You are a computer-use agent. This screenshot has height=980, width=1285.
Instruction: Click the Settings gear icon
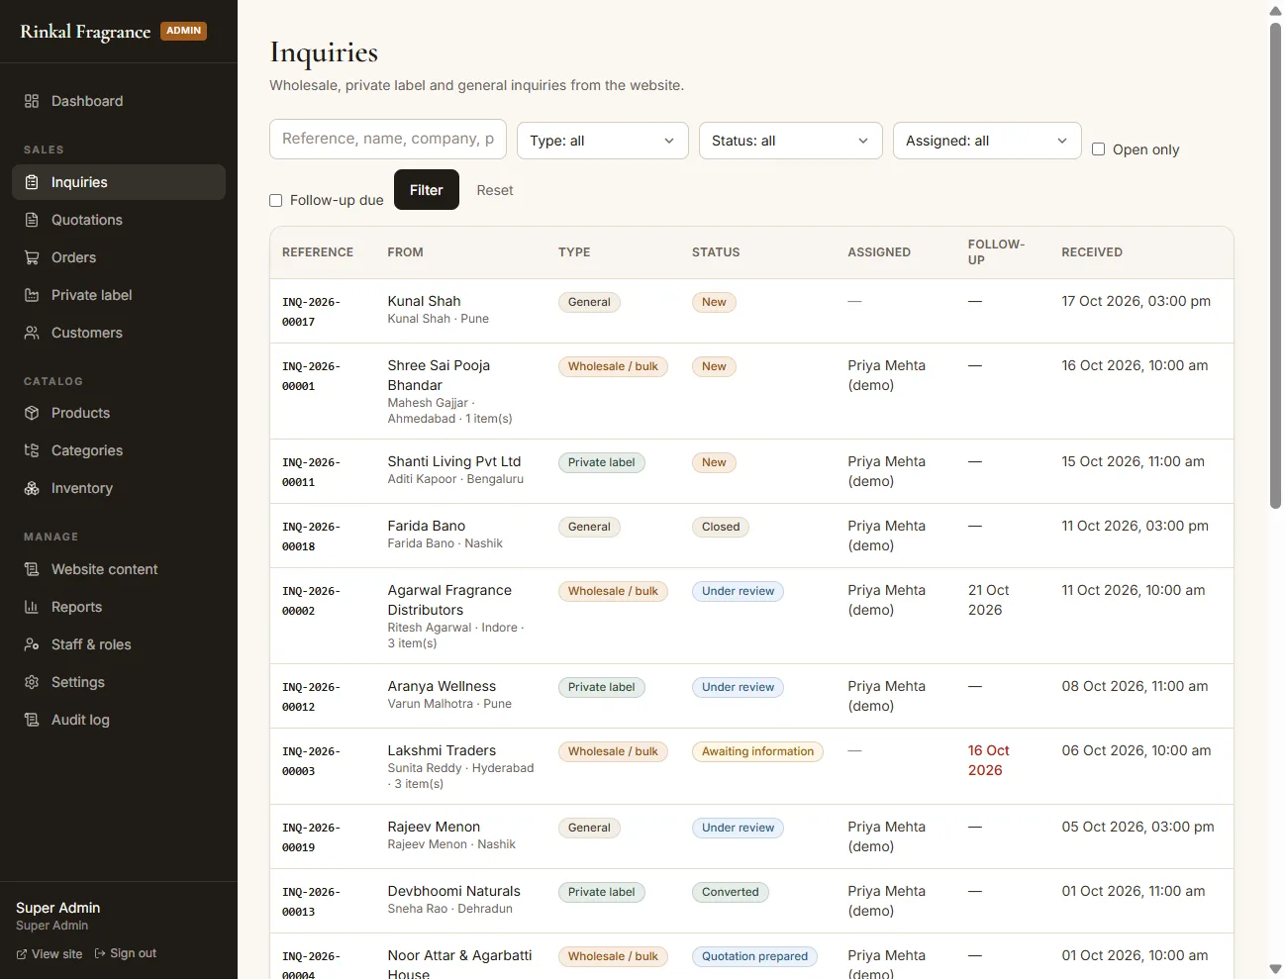click(32, 682)
